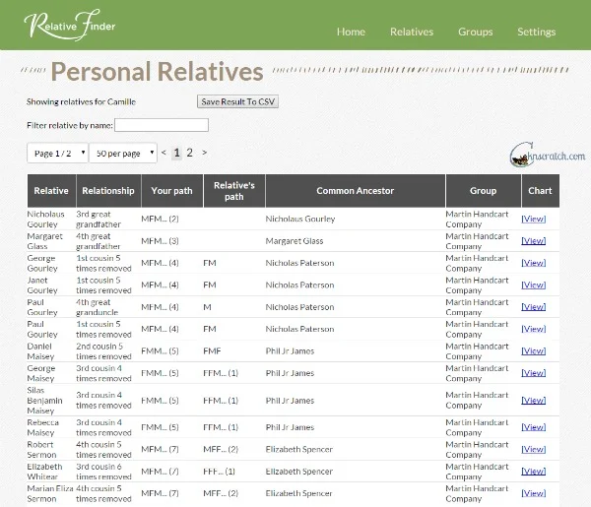Viewport: 591px width, 507px height.
Task: View chart for Daniel Maisey
Action: [533, 351]
